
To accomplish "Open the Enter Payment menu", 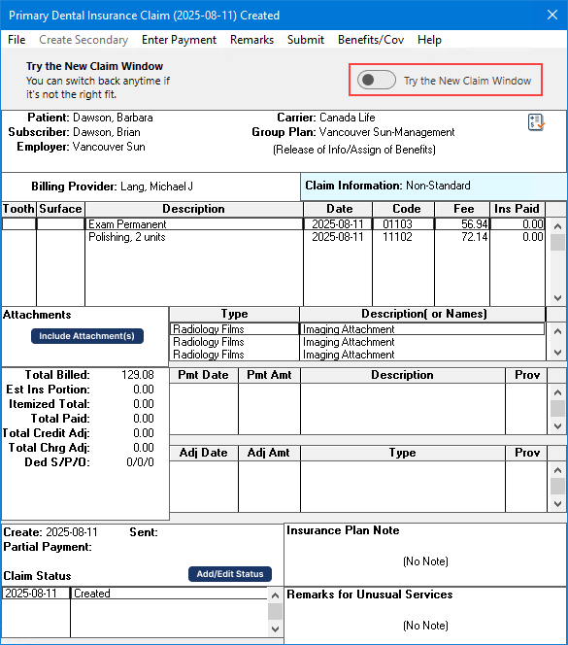I will [179, 40].
